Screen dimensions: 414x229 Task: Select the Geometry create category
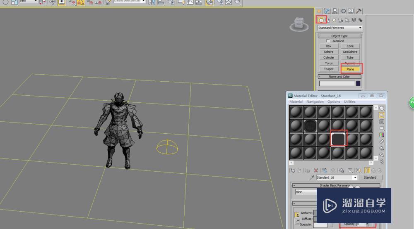click(x=321, y=20)
